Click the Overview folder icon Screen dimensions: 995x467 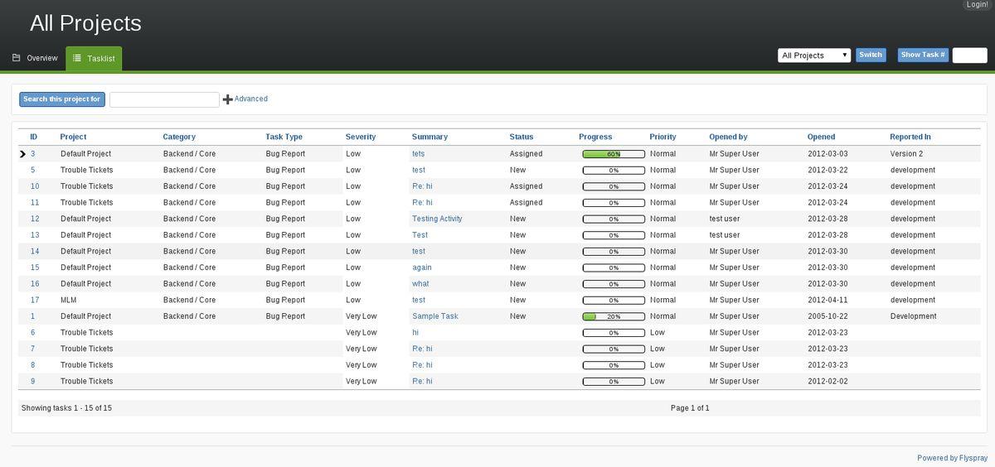(16, 58)
